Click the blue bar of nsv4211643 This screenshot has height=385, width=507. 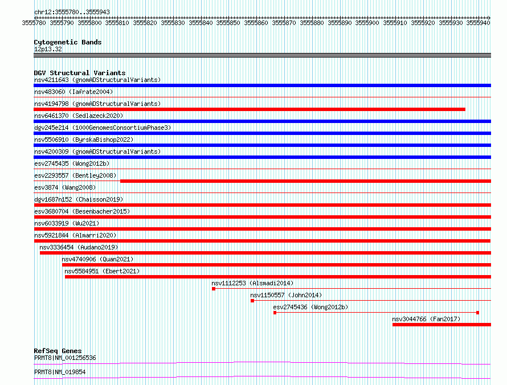pos(262,85)
